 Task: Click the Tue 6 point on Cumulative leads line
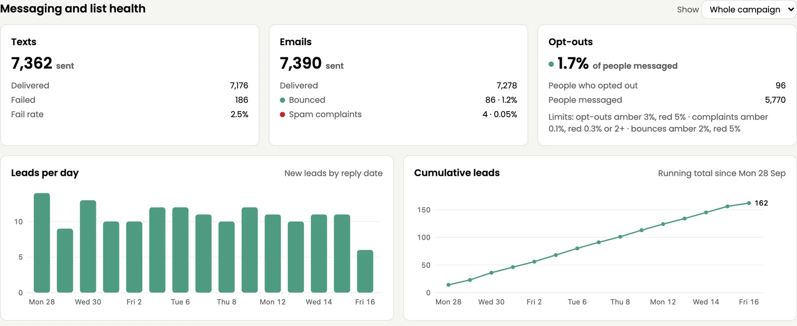point(577,248)
